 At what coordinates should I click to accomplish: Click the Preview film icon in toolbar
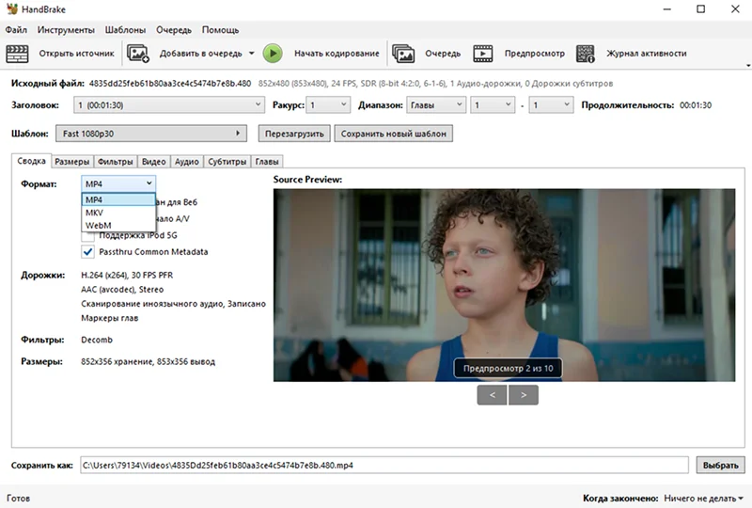point(483,54)
